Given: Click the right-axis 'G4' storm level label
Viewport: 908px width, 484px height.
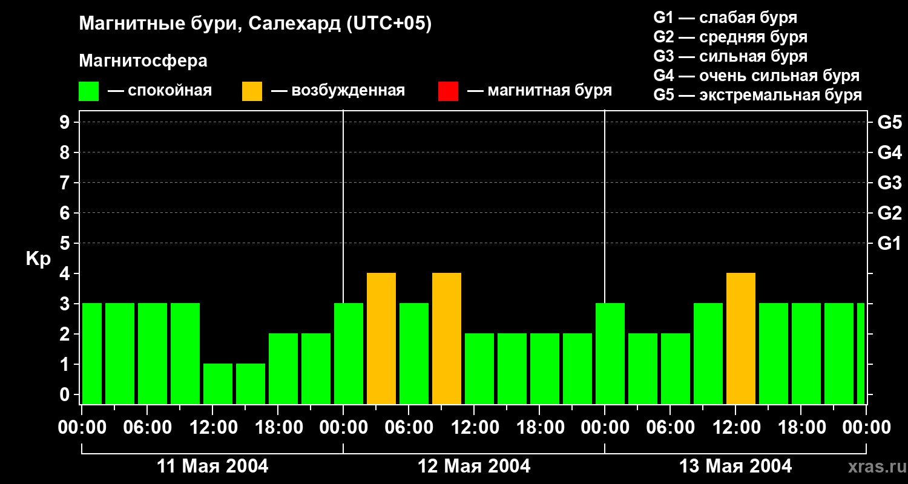Looking at the screenshot, I should coord(890,152).
